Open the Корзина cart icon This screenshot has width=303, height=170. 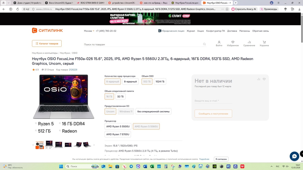(x=264, y=44)
